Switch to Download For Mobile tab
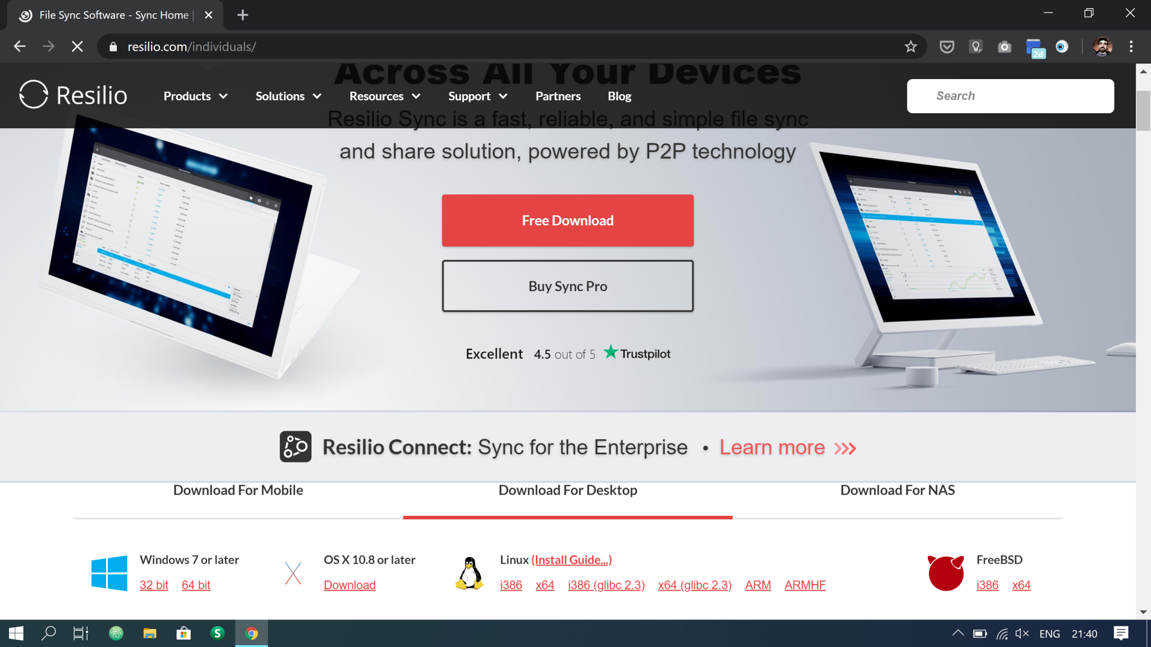Screen dimensions: 1151x647 238,491
